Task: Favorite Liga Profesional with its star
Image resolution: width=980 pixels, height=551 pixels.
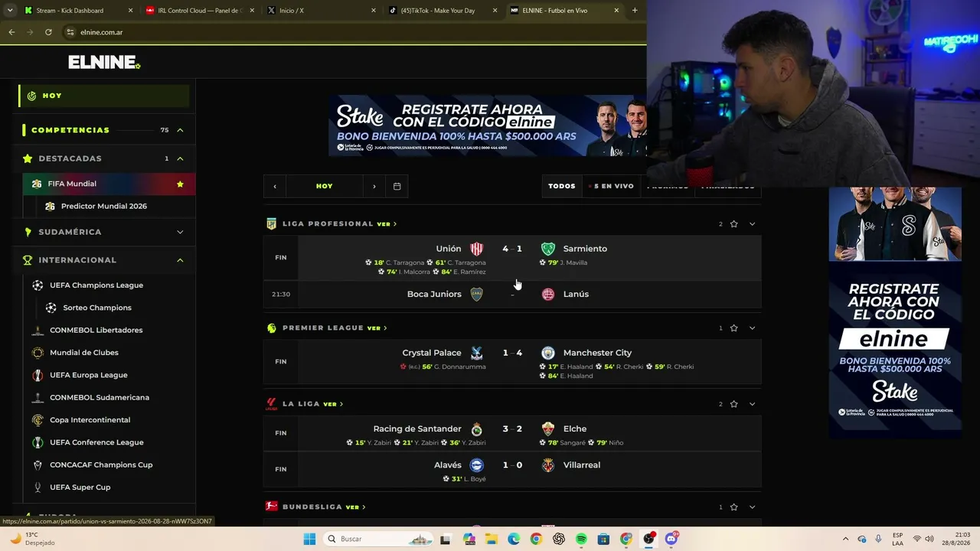Action: click(734, 224)
